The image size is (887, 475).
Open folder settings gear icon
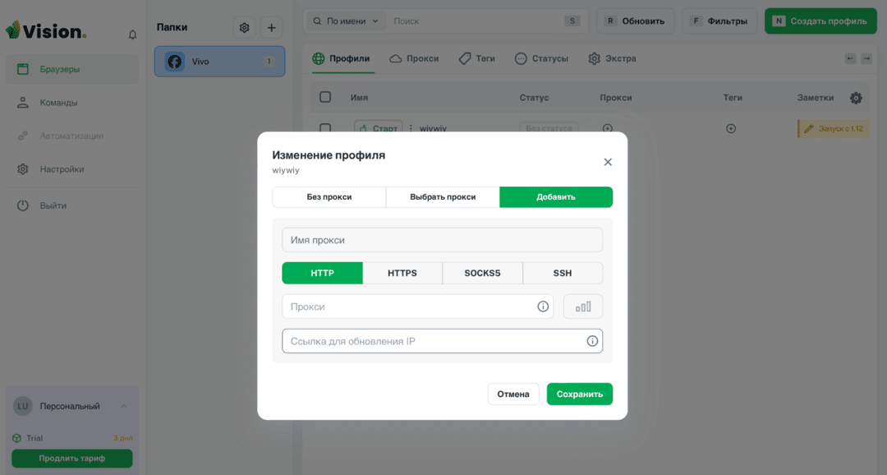point(245,28)
